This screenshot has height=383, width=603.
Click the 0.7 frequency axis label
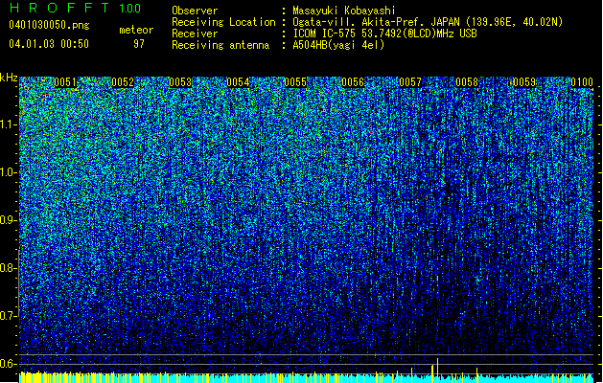tap(9, 316)
